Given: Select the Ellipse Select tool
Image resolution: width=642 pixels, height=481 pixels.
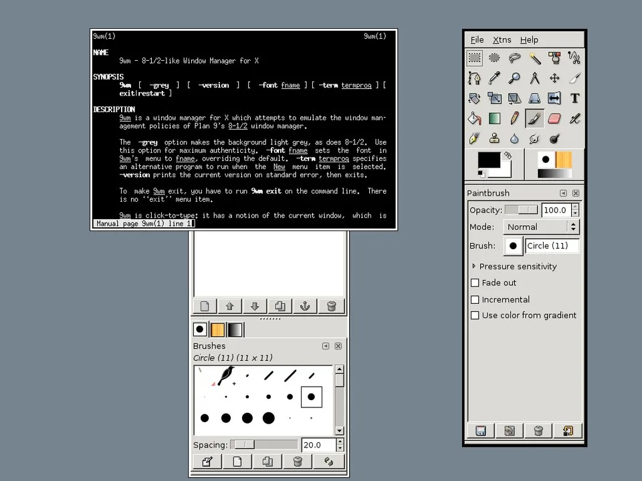Looking at the screenshot, I should tap(495, 58).
